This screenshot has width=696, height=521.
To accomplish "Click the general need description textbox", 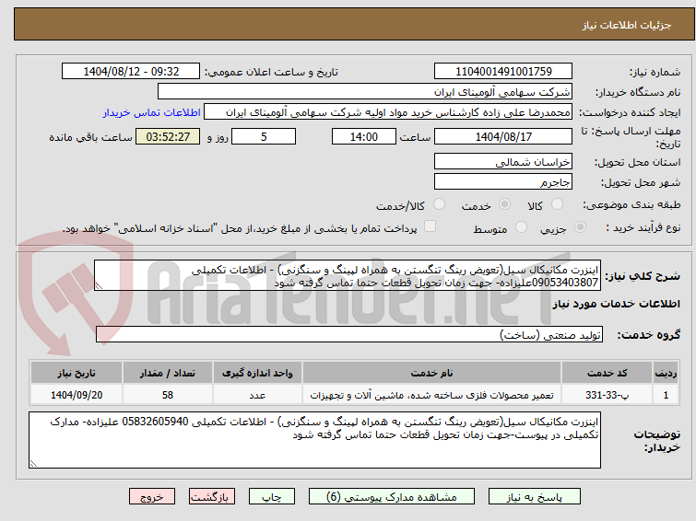I will pos(348,275).
